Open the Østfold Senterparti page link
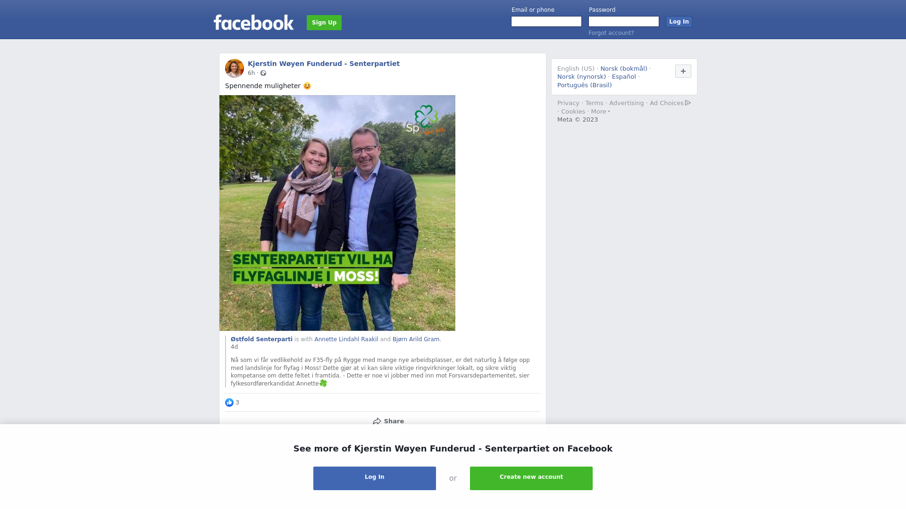Image resolution: width=906 pixels, height=509 pixels. [x=261, y=339]
